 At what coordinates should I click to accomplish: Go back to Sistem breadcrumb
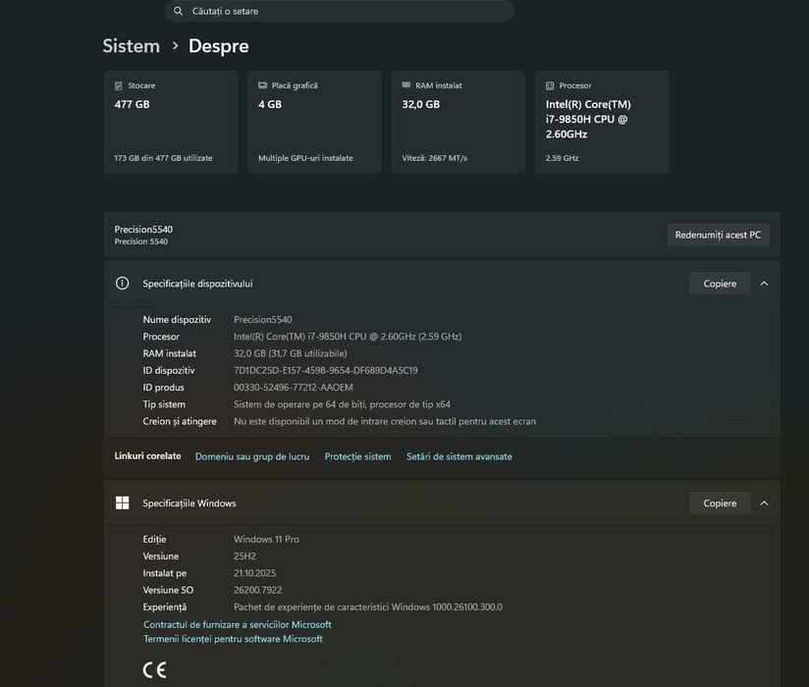click(x=131, y=46)
